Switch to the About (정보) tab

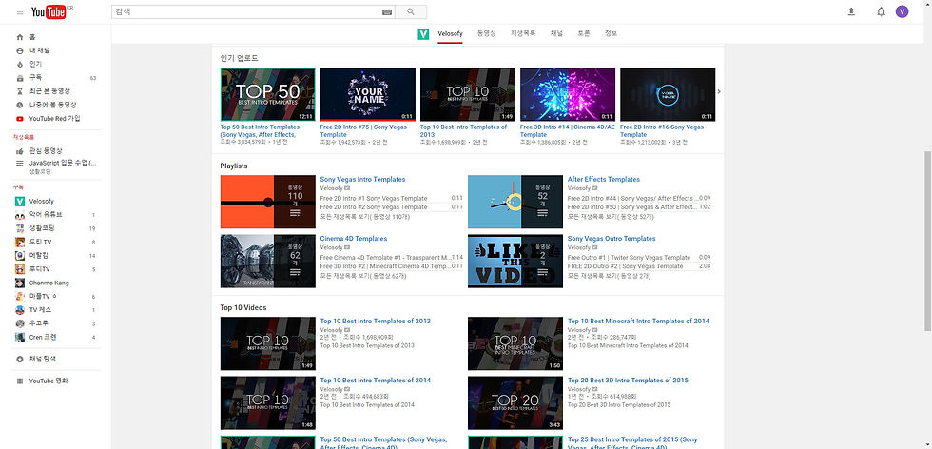click(611, 34)
